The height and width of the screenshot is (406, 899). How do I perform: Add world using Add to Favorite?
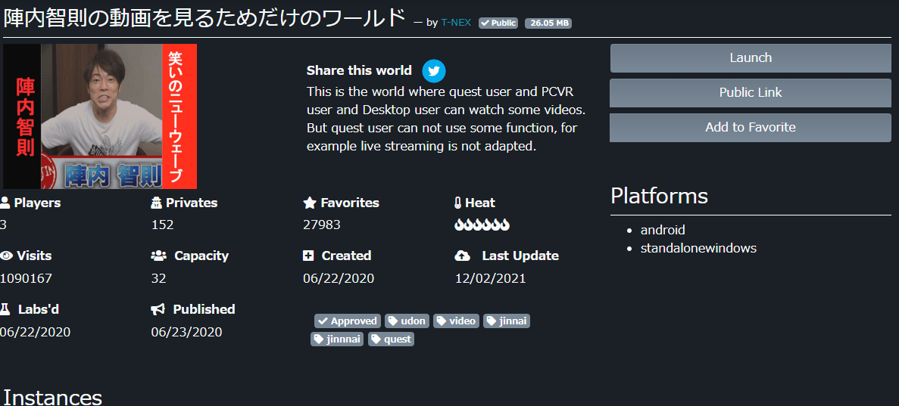(x=750, y=128)
